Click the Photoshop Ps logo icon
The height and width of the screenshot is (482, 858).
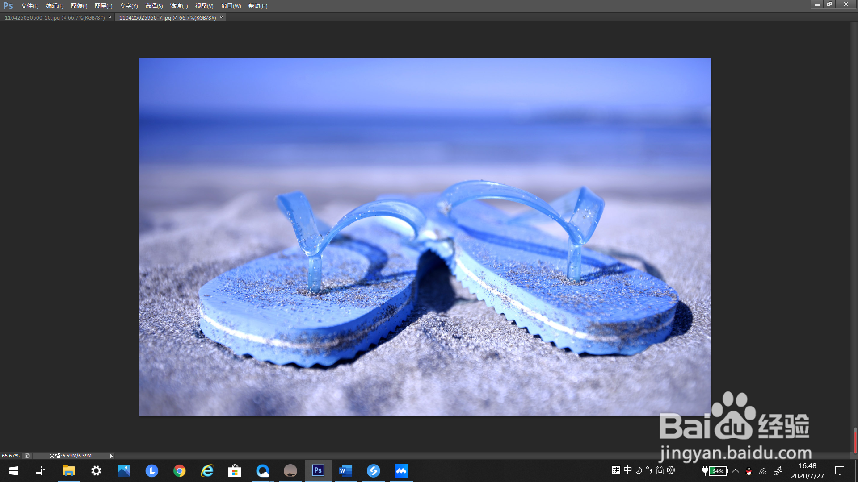[x=8, y=6]
